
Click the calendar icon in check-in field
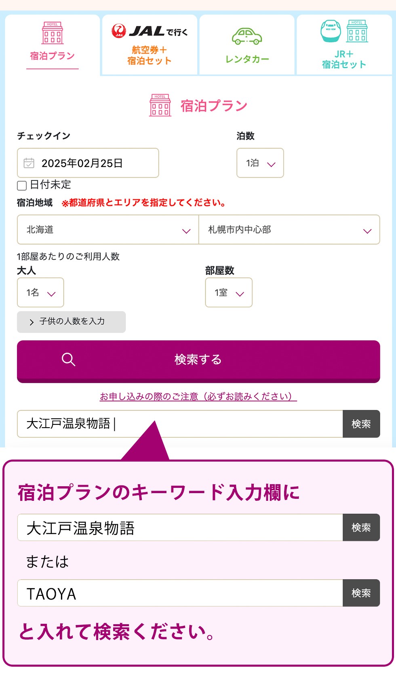29,163
